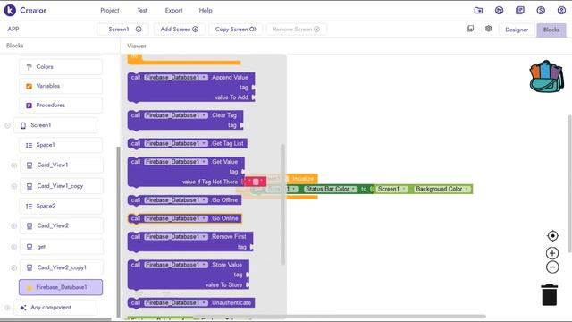This screenshot has width=572, height=322.
Task: Select Any component entry
Action: click(55, 308)
